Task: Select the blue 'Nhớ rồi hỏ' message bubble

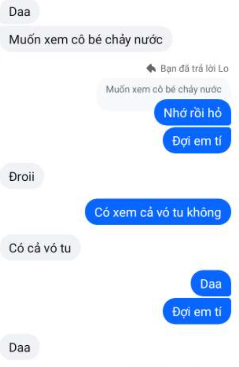Action: click(x=192, y=113)
